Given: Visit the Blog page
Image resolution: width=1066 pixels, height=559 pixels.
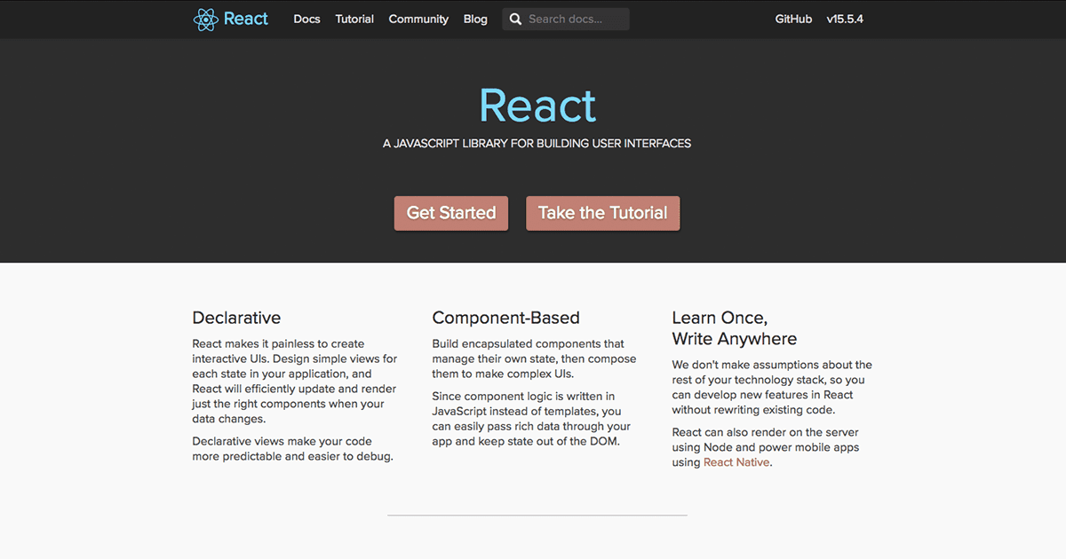Looking at the screenshot, I should (x=475, y=20).
